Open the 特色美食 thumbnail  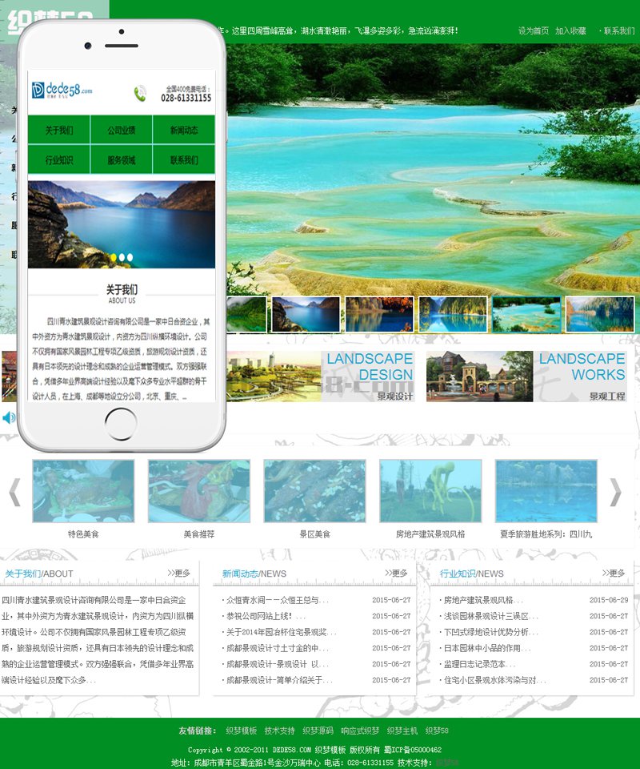pyautogui.click(x=83, y=491)
